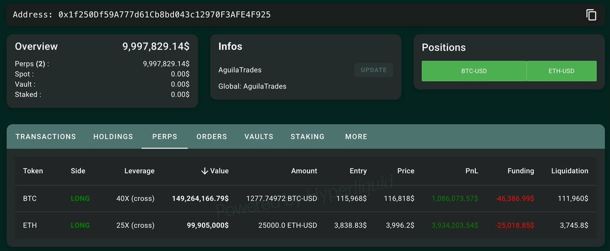The width and height of the screenshot is (610, 251).
Task: Click the Token column header
Action: (33, 171)
